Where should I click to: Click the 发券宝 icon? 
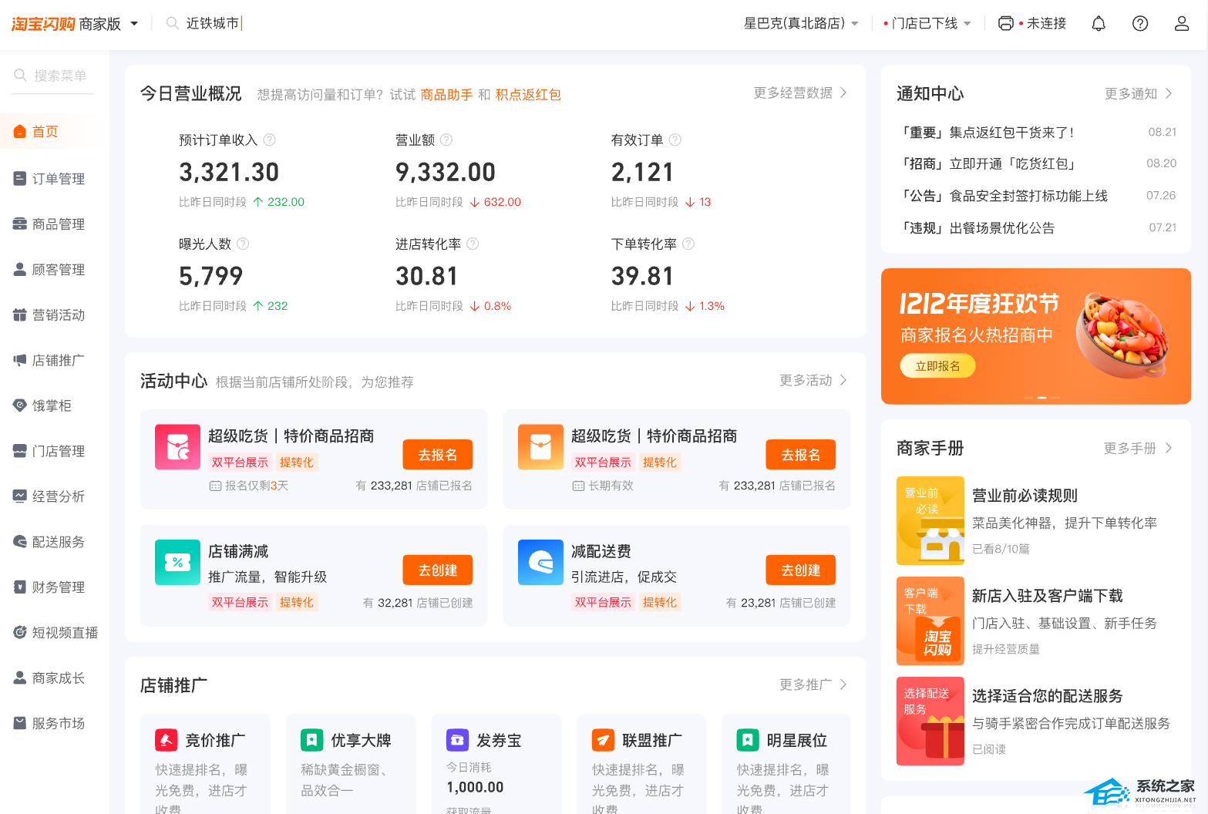coord(457,740)
